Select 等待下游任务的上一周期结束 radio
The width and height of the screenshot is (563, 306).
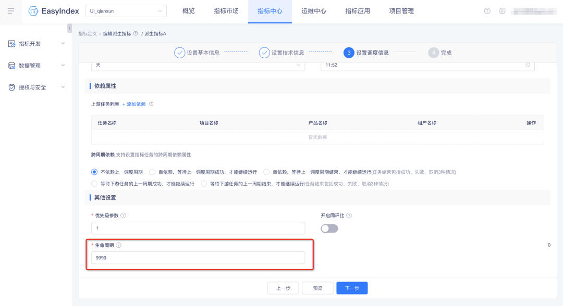(204, 184)
